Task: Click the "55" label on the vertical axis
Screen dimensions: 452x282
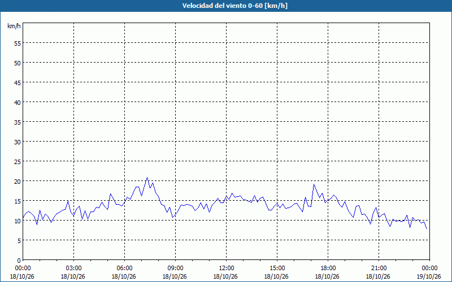Action: point(18,43)
